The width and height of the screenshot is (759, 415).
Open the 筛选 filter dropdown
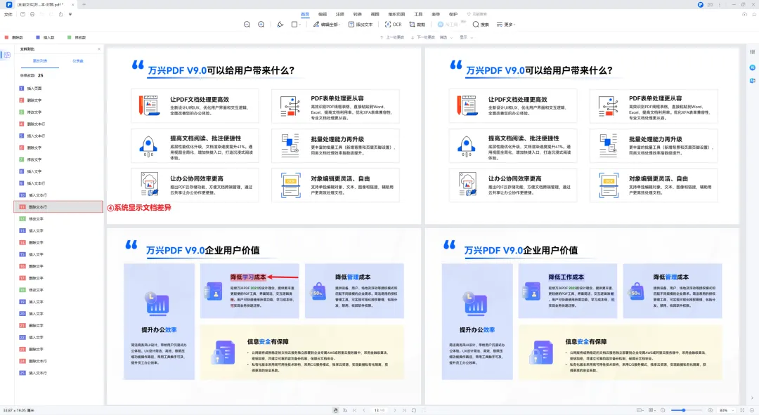coord(446,37)
